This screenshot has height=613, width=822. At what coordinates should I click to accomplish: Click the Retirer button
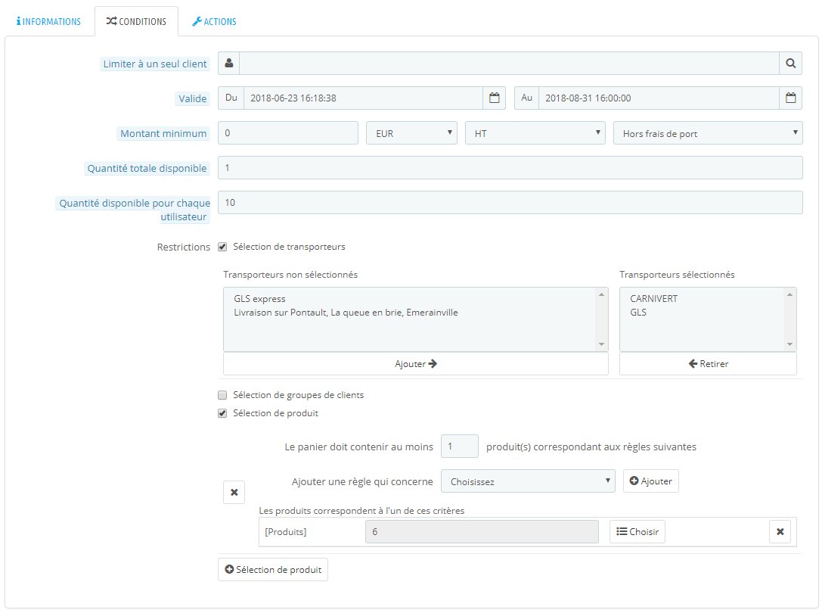(x=708, y=364)
